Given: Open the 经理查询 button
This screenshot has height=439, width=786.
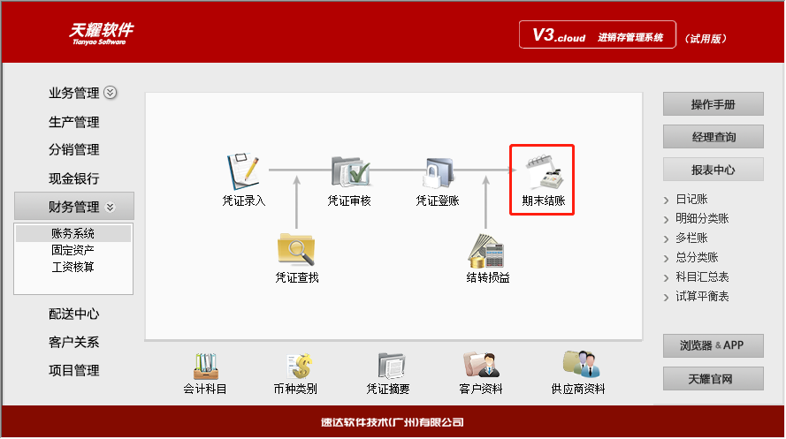Looking at the screenshot, I should 713,137.
